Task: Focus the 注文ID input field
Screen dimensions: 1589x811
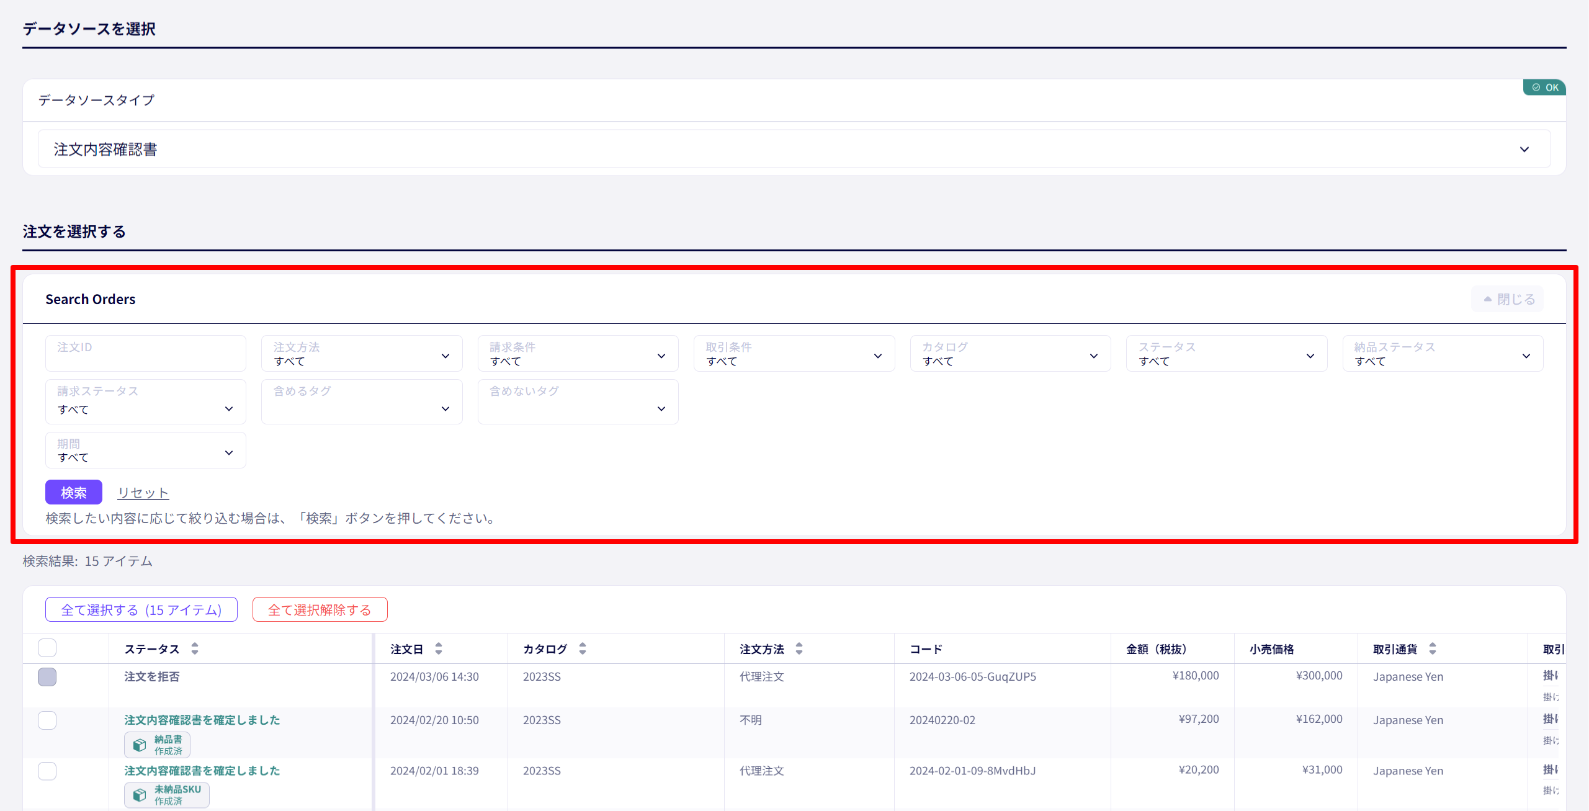Action: pos(146,354)
